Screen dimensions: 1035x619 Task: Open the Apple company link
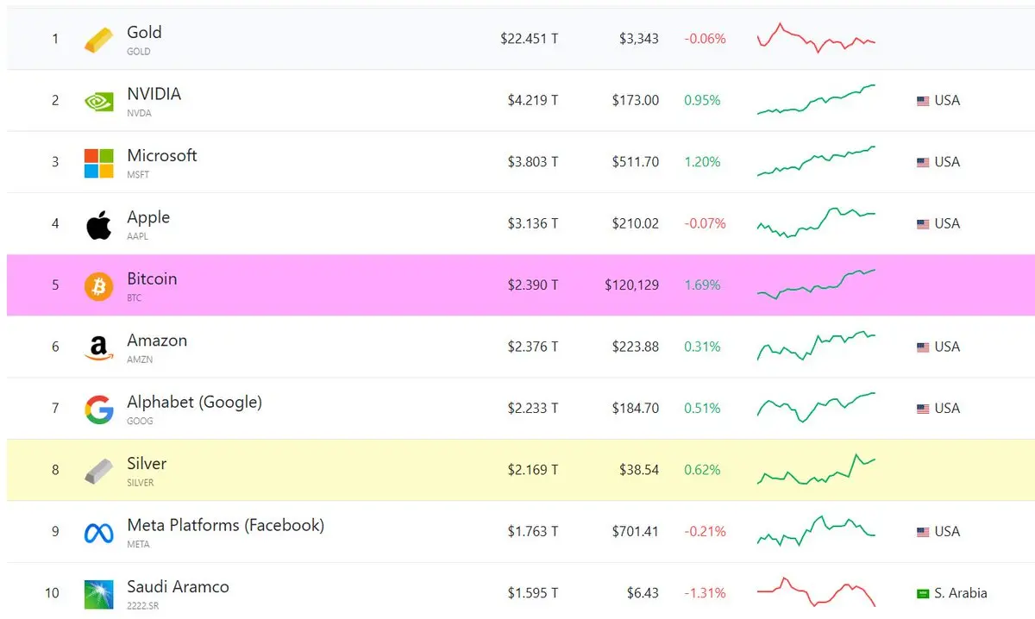pos(148,217)
